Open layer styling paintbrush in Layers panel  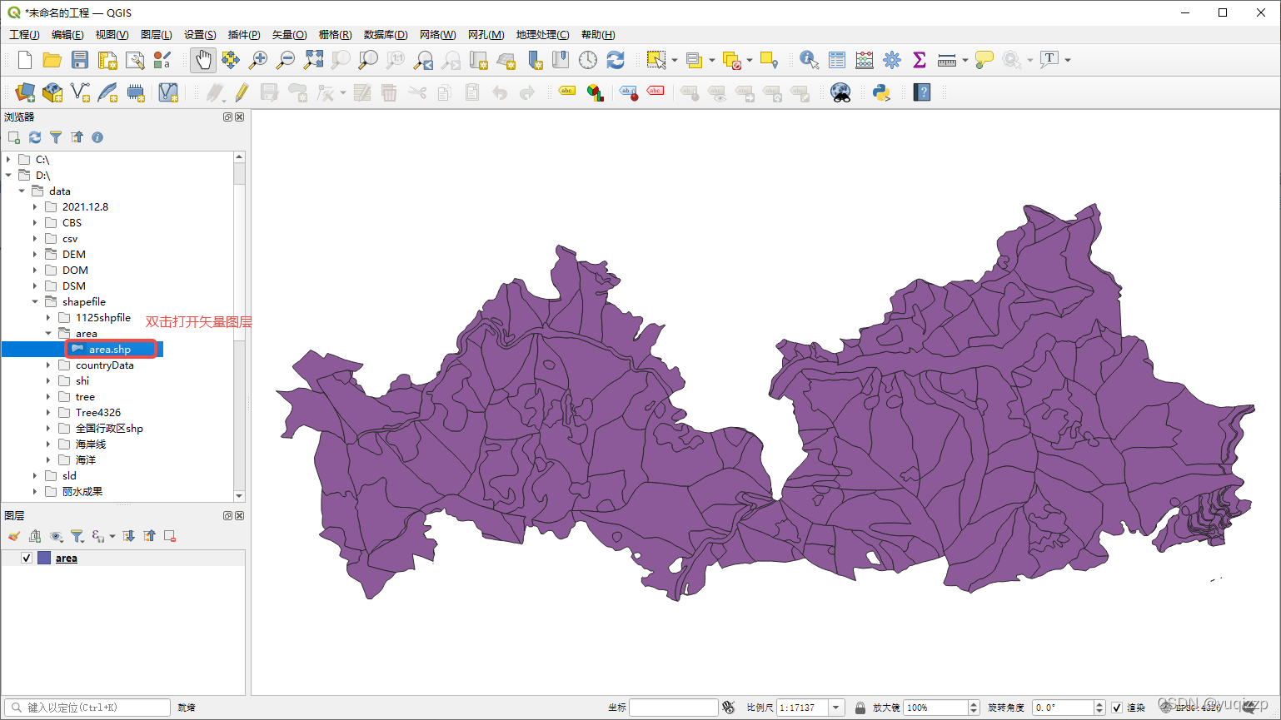pos(14,536)
